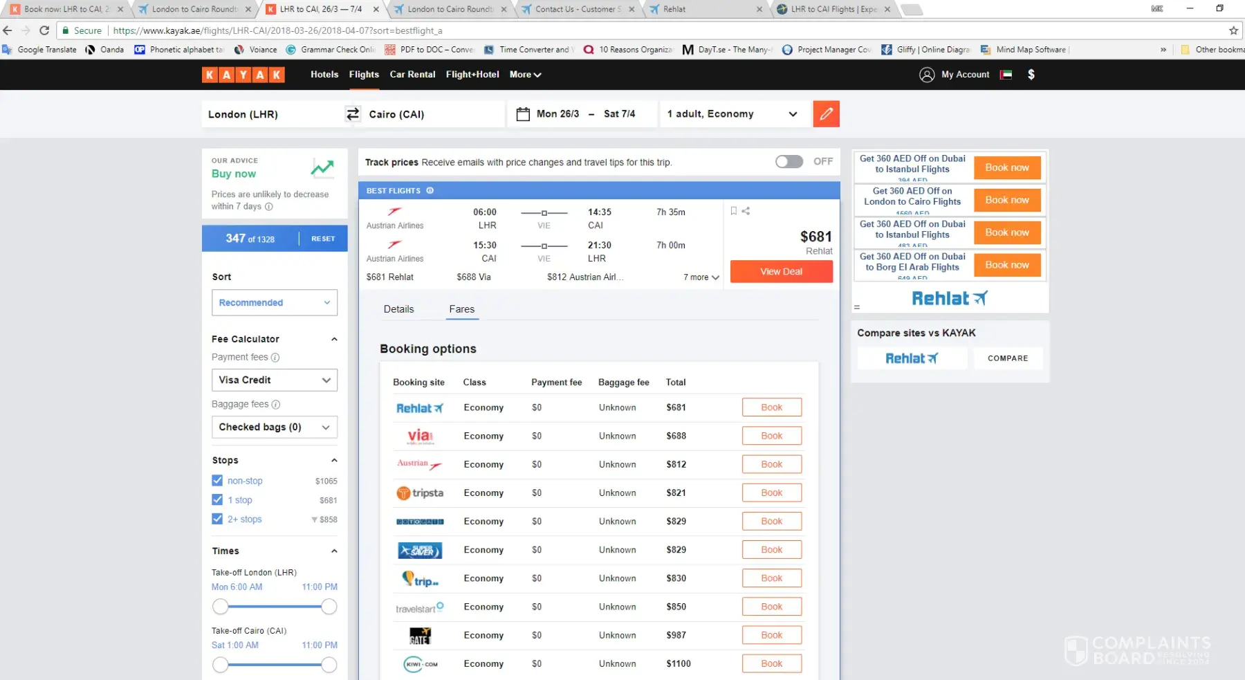1245x680 pixels.
Task: Save the Austrian Airlines flight with bookmark icon
Action: [x=734, y=211]
